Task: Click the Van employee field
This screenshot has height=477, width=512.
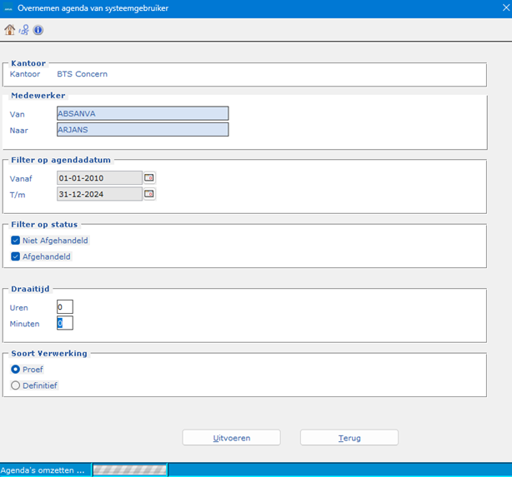Action: (x=142, y=113)
